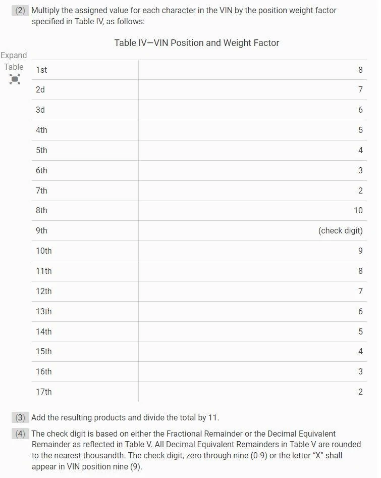Click the 17th position row label

click(43, 392)
